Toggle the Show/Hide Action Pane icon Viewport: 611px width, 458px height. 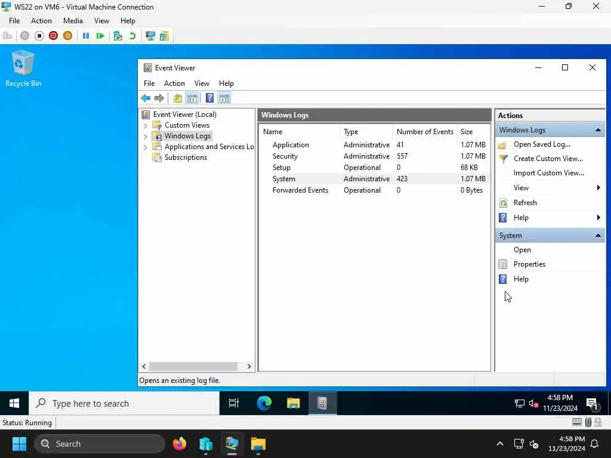(x=224, y=98)
